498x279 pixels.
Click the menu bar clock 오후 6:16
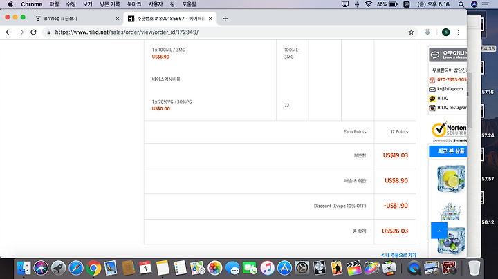tap(433, 4)
